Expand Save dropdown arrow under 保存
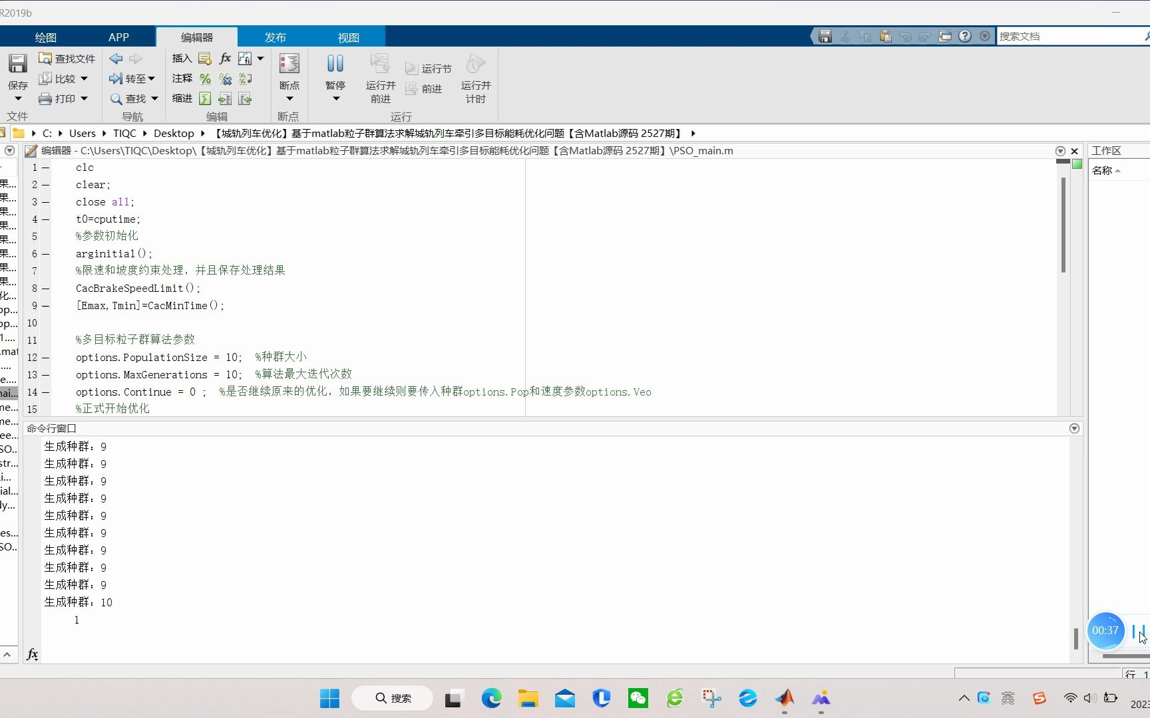This screenshot has width=1150, height=718. [18, 99]
